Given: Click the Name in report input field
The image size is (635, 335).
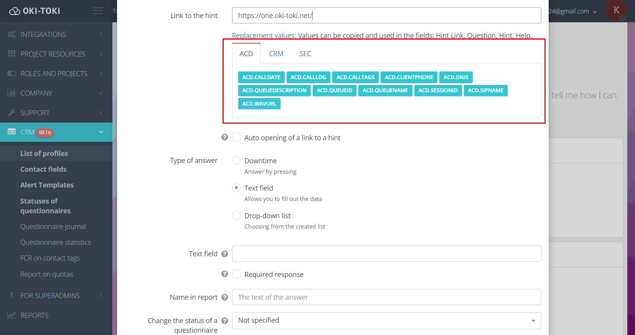Looking at the screenshot, I should 386,297.
